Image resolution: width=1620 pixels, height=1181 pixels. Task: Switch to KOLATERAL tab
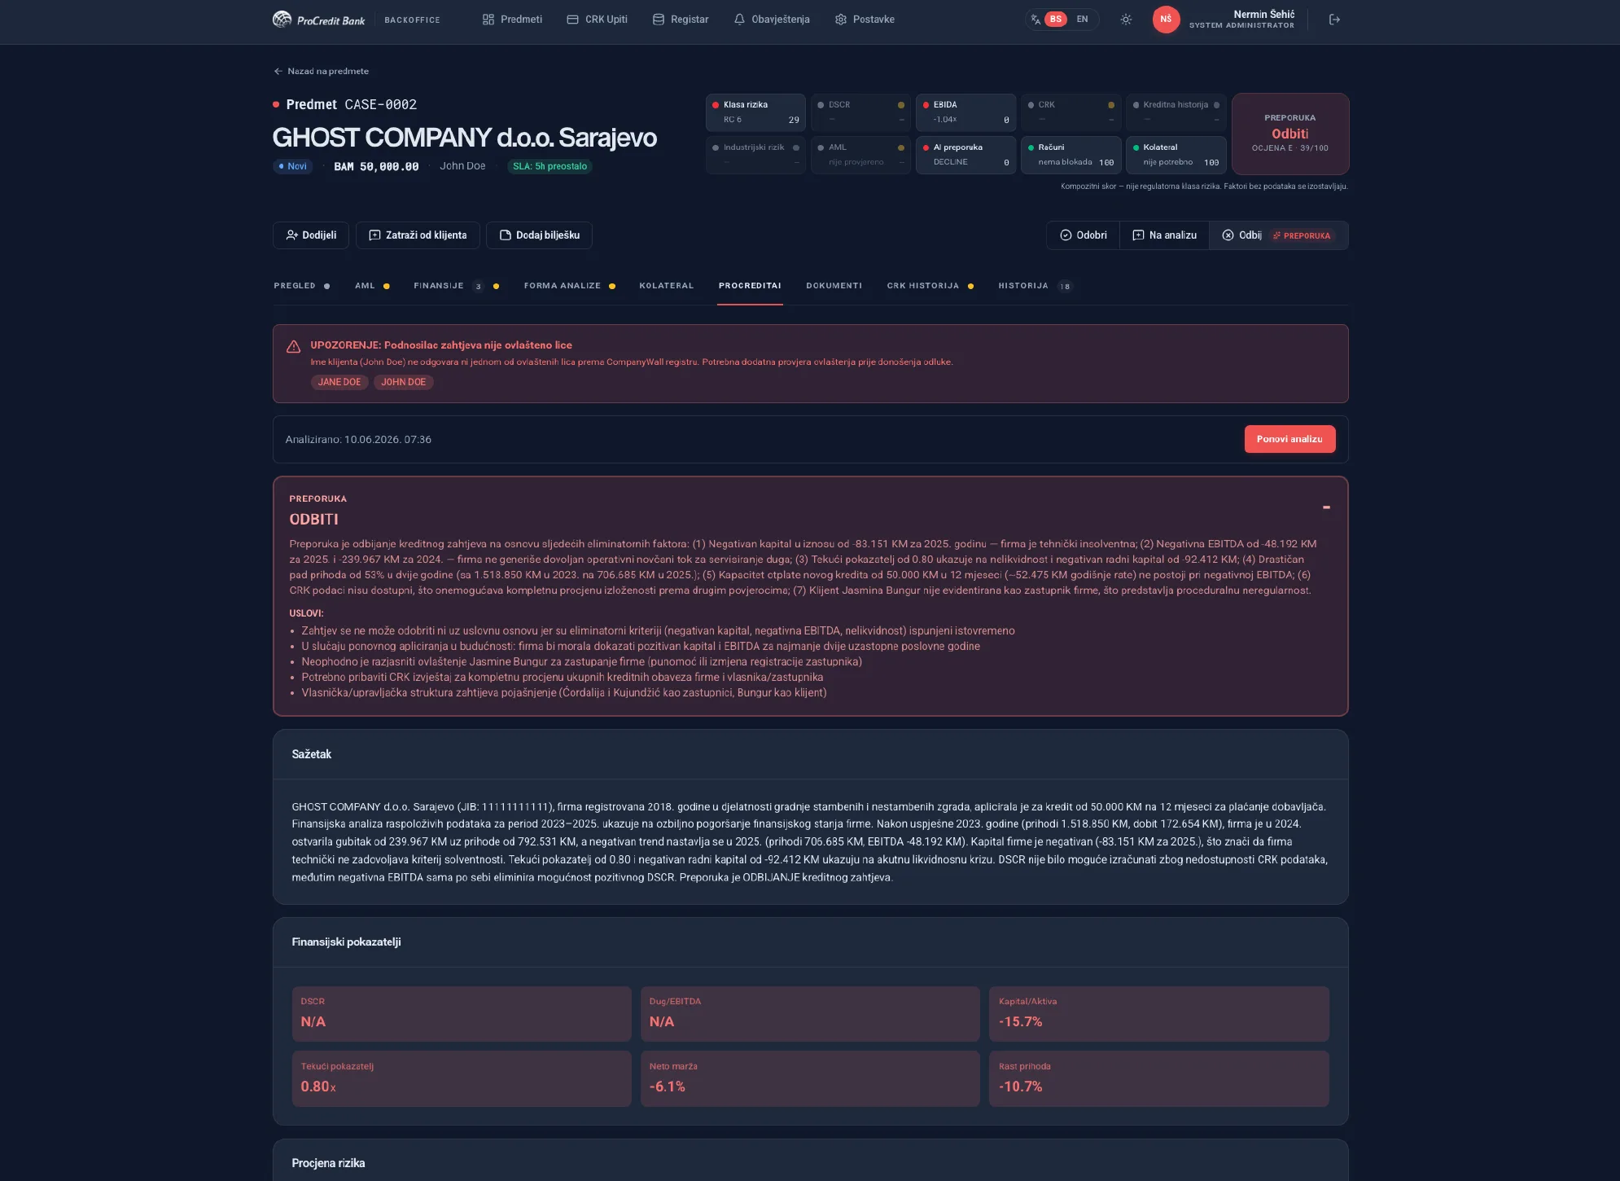pos(667,286)
